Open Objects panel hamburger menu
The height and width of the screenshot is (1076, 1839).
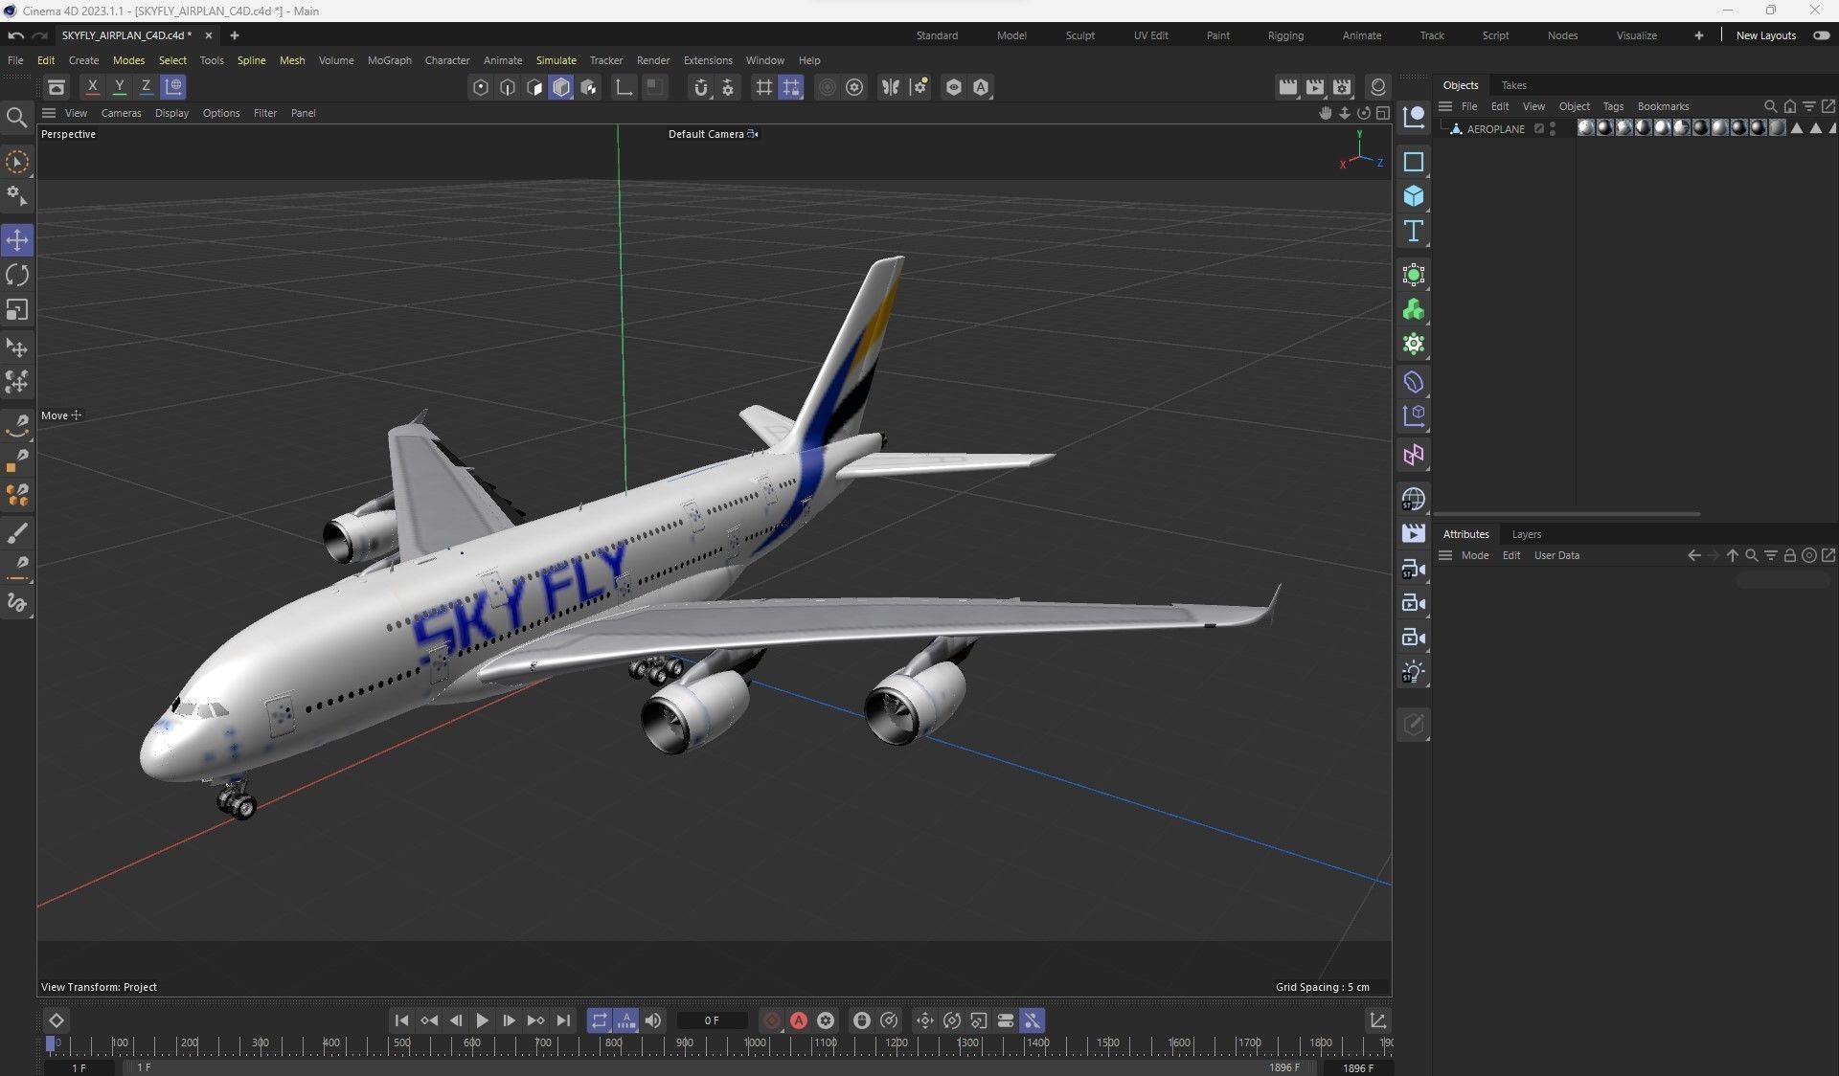point(1445,106)
